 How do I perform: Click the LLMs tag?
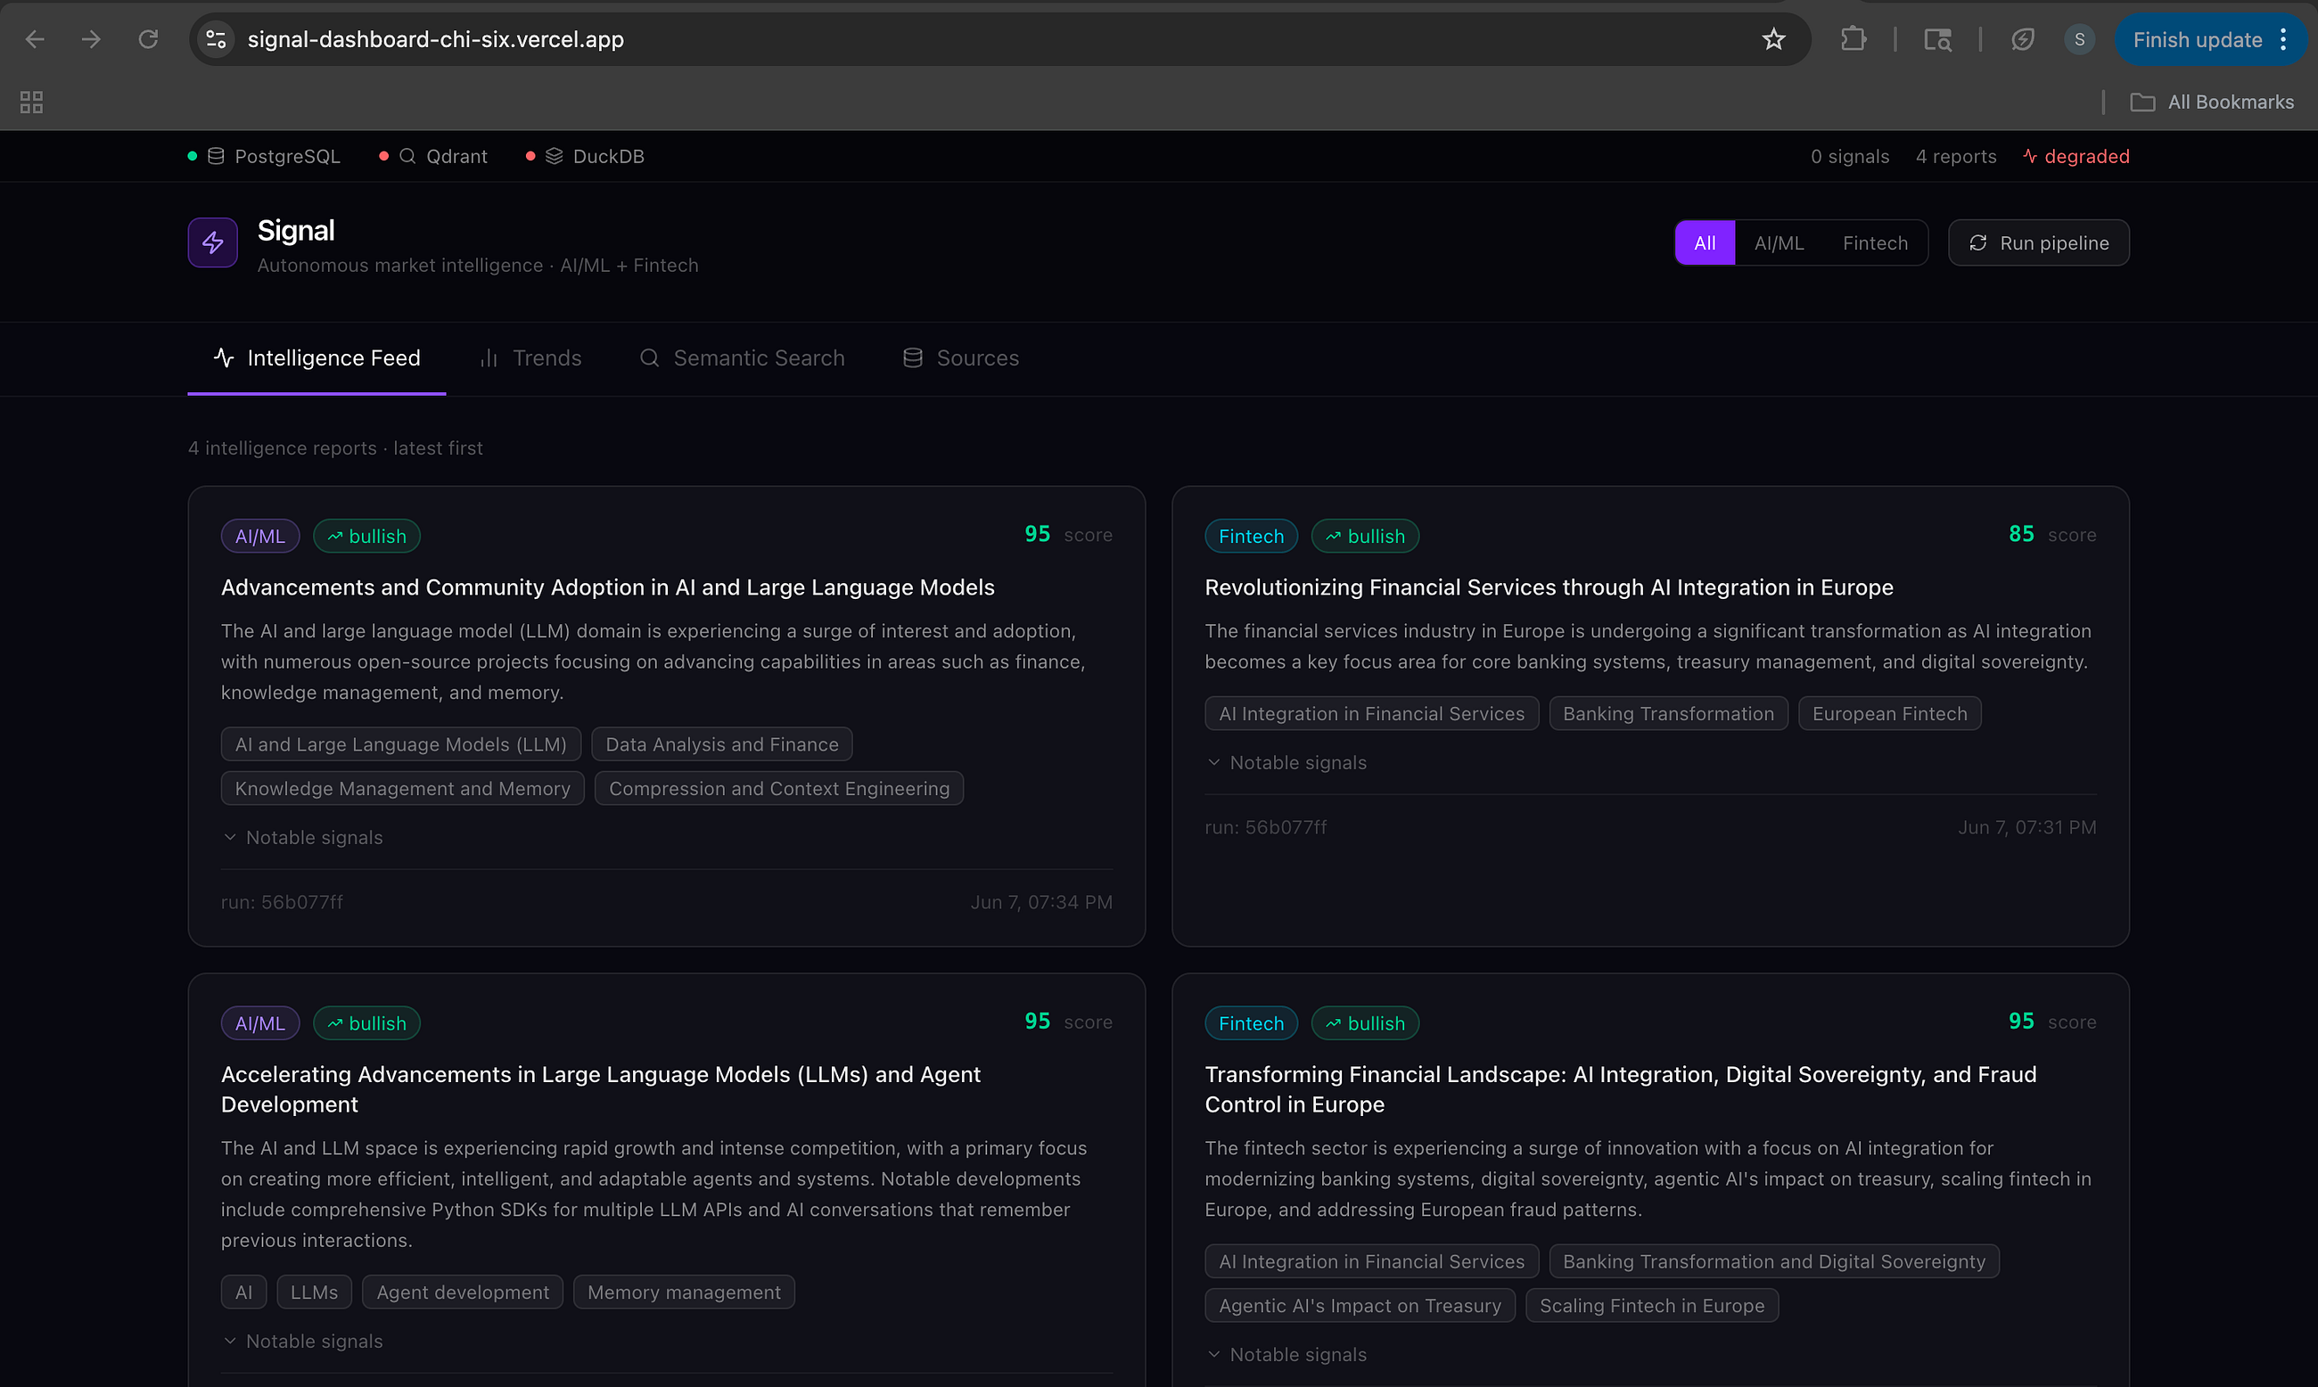pyautogui.click(x=314, y=1292)
